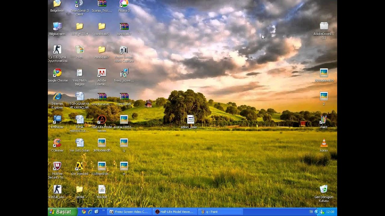Select the csnoktasi5 RAR archive icon

coord(124,96)
